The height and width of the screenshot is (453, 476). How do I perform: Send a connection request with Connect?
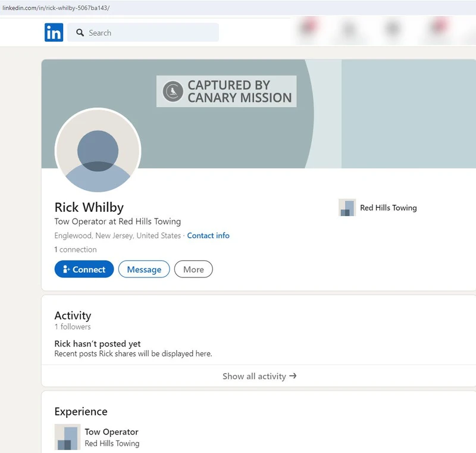(x=84, y=269)
